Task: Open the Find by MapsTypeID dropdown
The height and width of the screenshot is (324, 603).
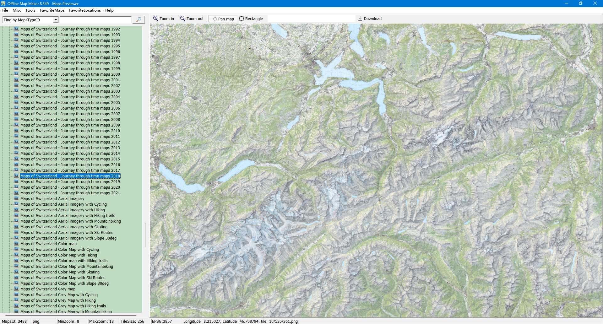Action: tap(56, 20)
